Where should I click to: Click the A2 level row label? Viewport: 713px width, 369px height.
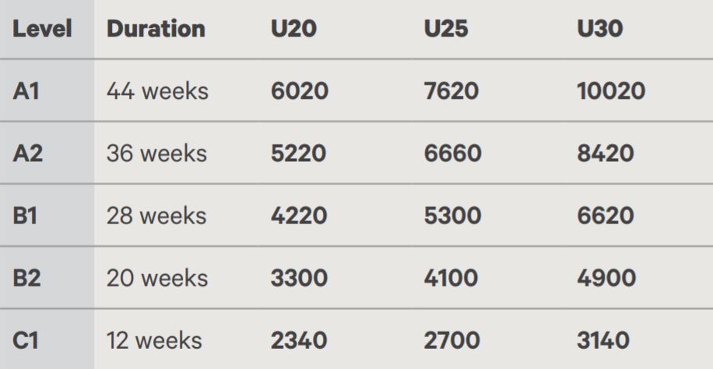28,153
